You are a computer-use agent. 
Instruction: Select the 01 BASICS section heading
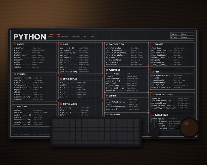[x=19, y=44]
